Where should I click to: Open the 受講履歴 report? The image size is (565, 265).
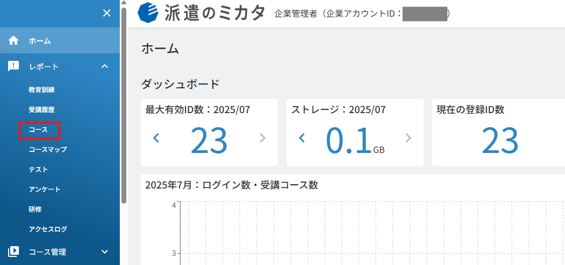(42, 110)
